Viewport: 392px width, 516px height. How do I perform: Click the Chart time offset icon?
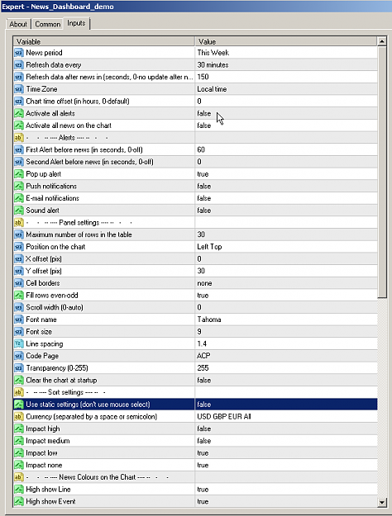coord(19,101)
